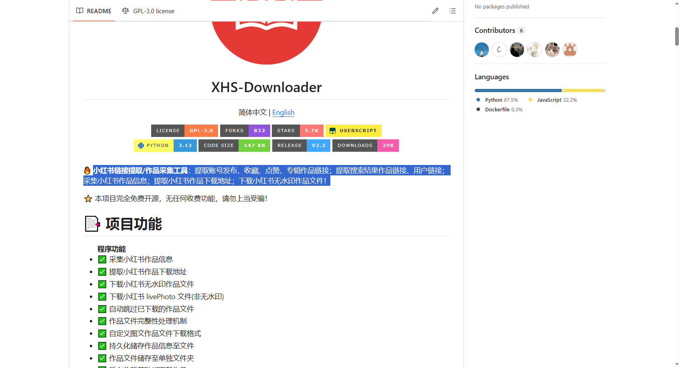The height and width of the screenshot is (368, 680).
Task: Click the FORKS 832 badge
Action: coord(245,131)
